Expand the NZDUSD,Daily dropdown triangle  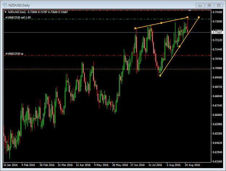point(5,12)
